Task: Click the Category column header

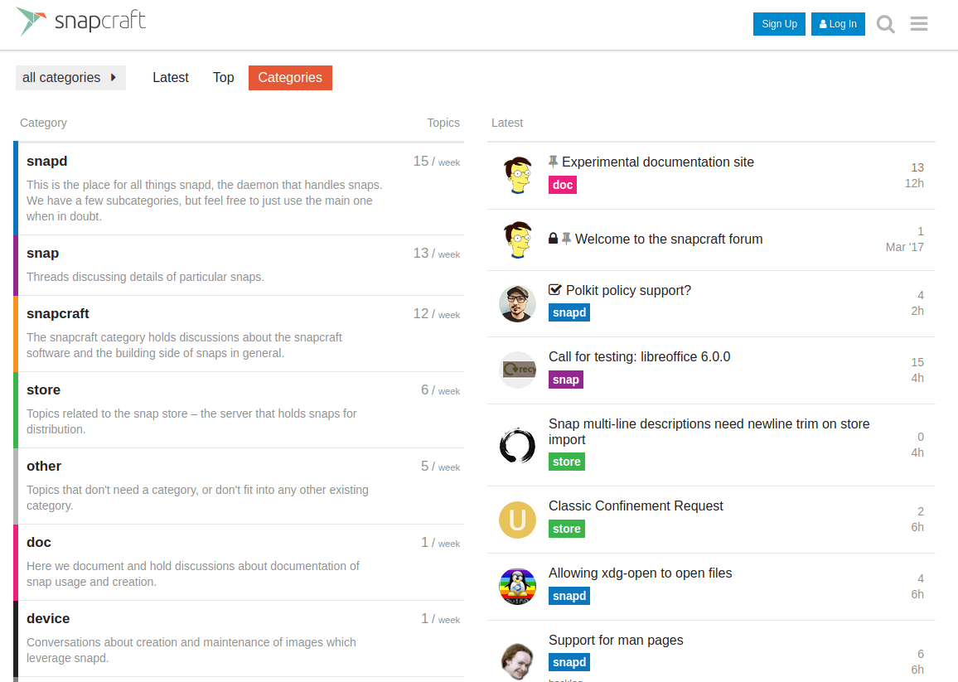Action: pyautogui.click(x=43, y=123)
